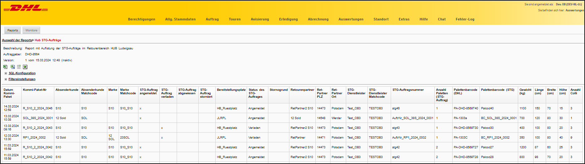Image resolution: width=585 pixels, height=164 pixels.
Task: Open the Auswertungen menu
Action: (351, 19)
